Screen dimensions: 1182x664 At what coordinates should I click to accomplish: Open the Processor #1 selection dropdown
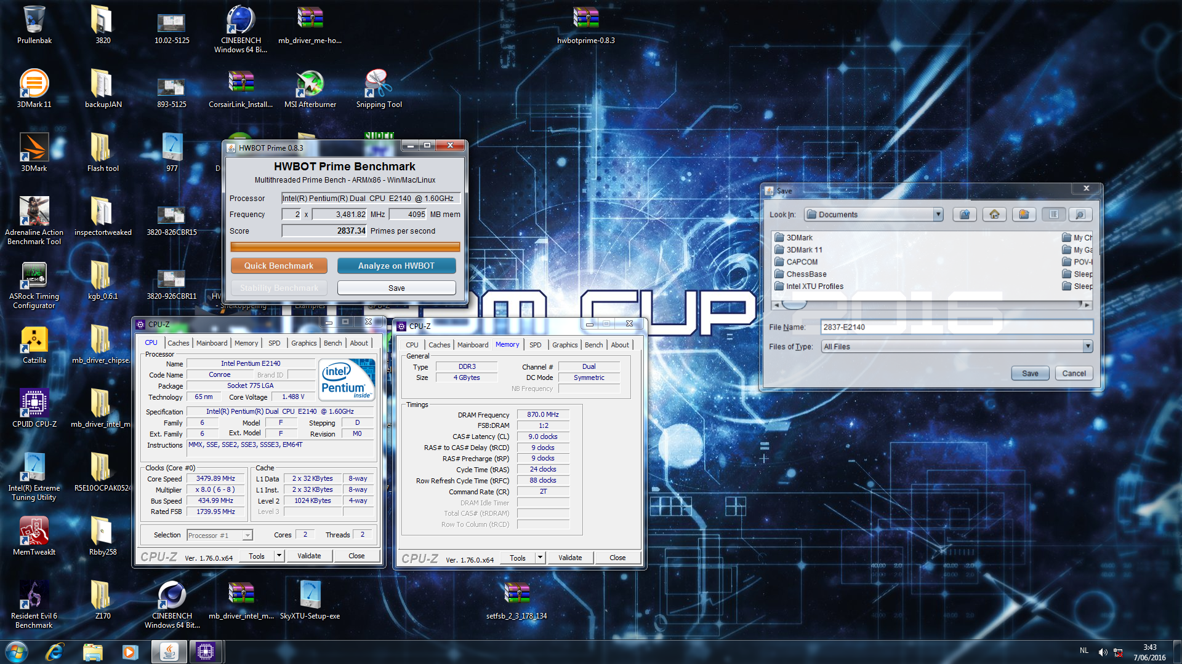tap(220, 536)
